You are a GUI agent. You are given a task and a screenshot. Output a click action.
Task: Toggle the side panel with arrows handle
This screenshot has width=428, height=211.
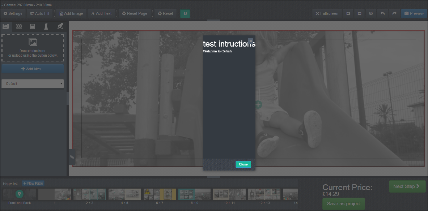72,157
